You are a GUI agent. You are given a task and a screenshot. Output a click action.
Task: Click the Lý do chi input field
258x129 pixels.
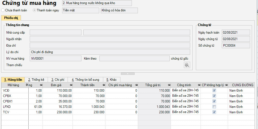(x=110, y=52)
